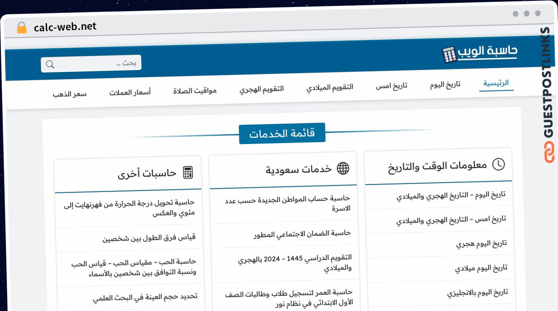Click the calculator icon for حاسبات أخرى
Screen dimensions: 558x311
point(188,173)
